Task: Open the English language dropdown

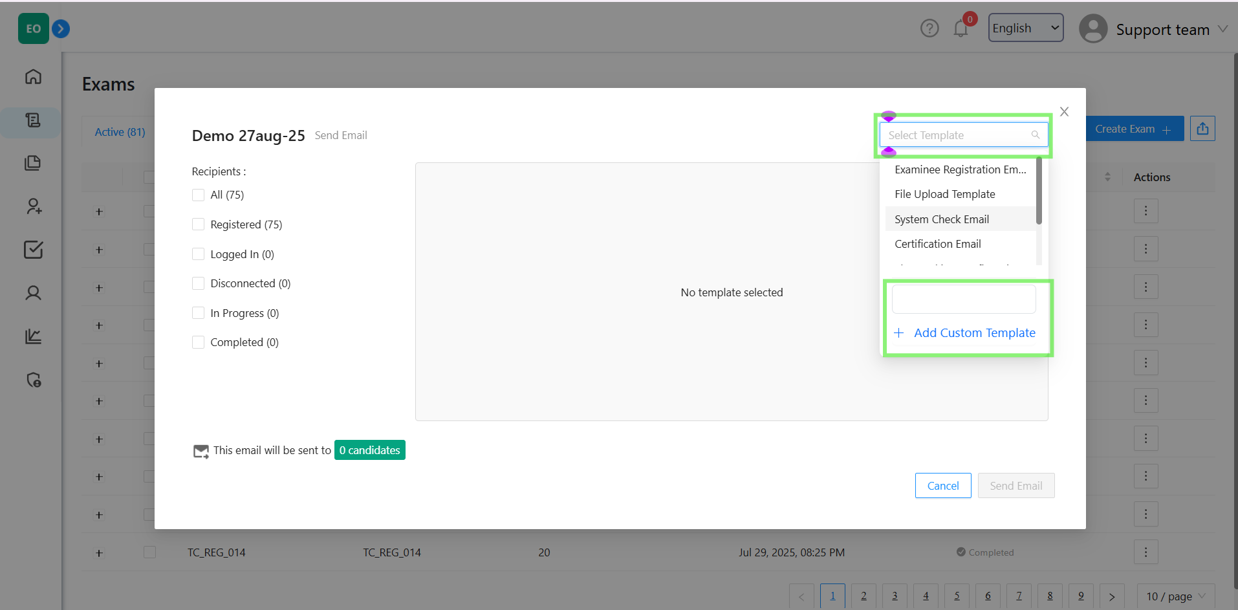Action: pyautogui.click(x=1025, y=28)
